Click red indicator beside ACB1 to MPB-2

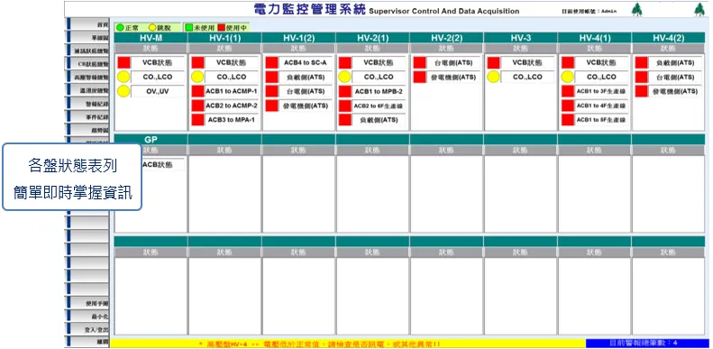click(345, 91)
